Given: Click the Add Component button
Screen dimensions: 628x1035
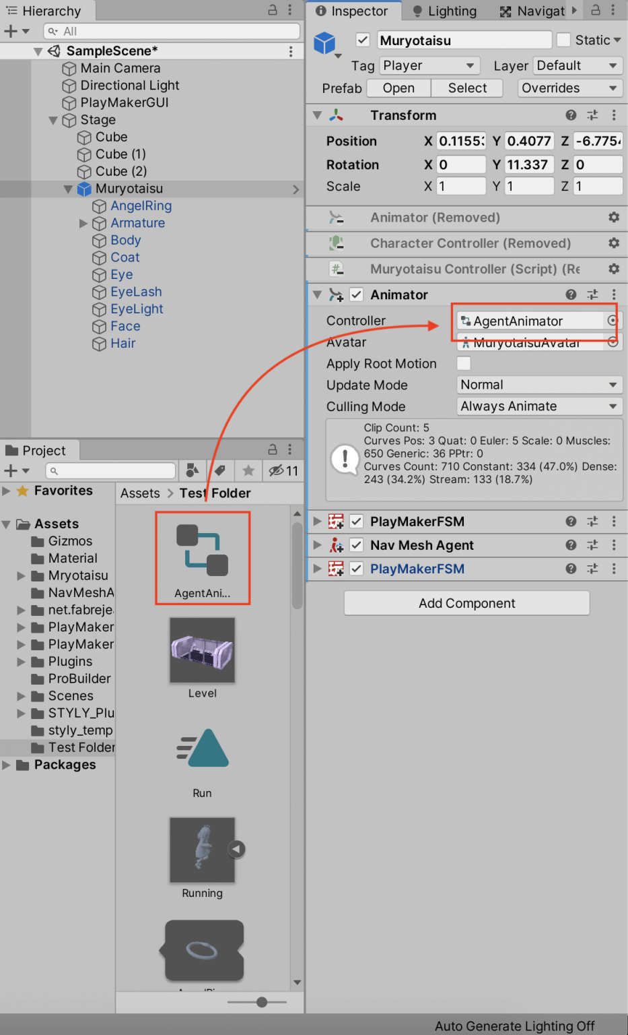Looking at the screenshot, I should [x=466, y=603].
